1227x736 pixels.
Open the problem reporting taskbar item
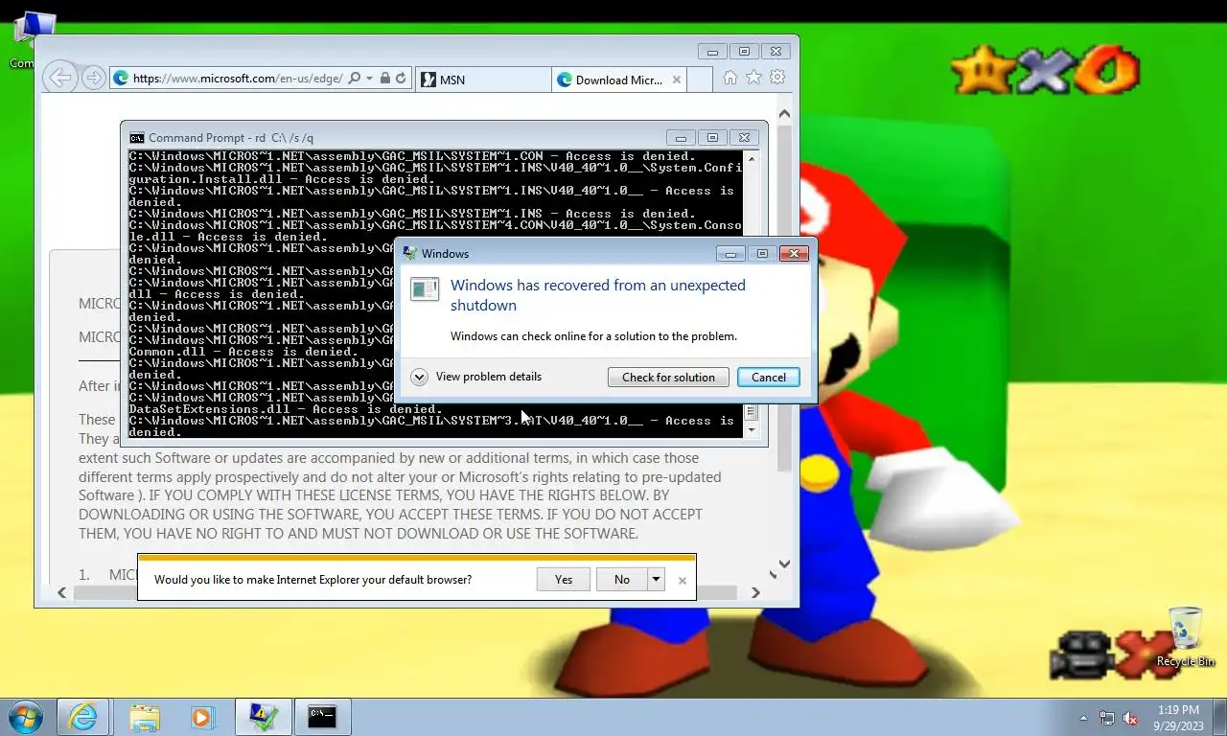(263, 716)
